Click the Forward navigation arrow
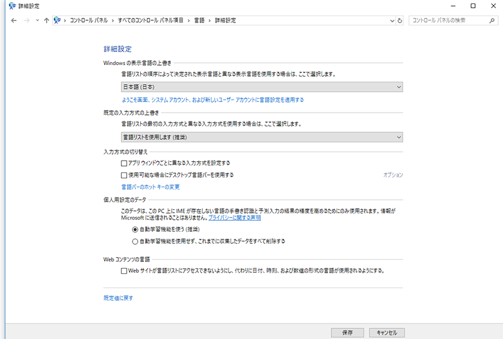This screenshot has width=503, height=339. click(x=26, y=20)
